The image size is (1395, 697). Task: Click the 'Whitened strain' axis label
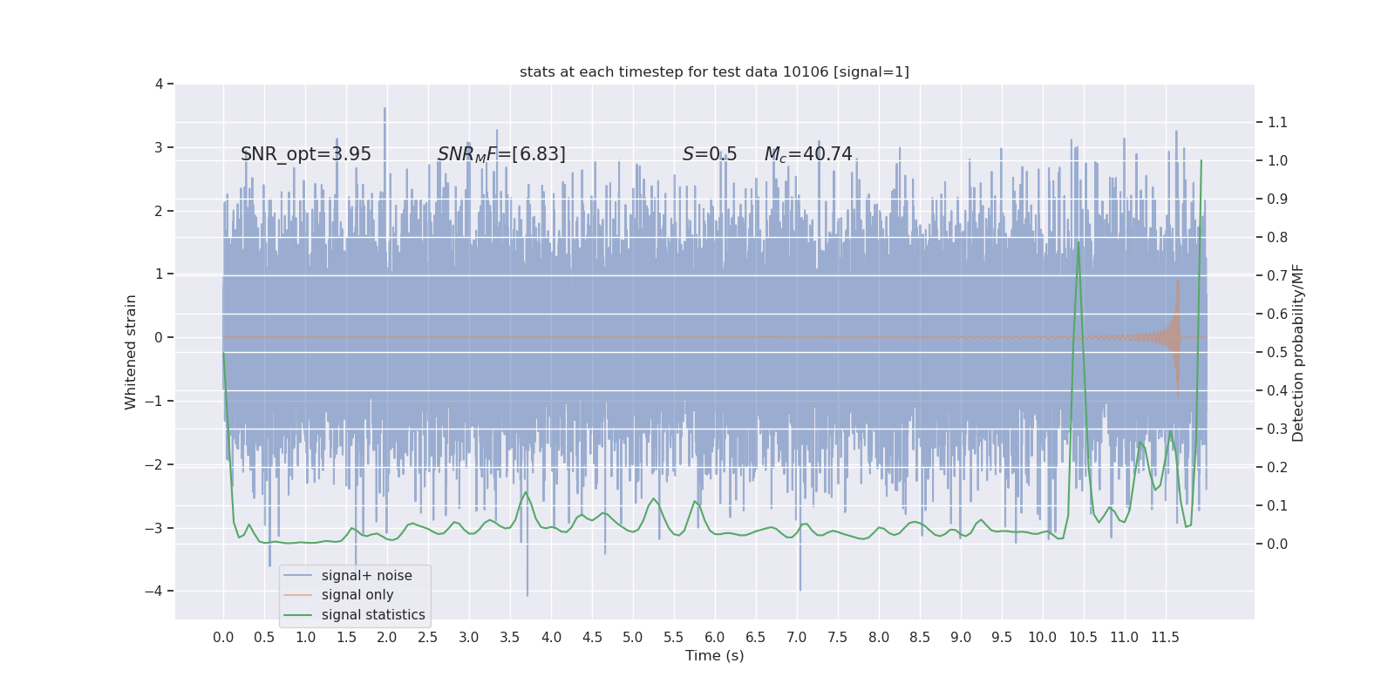point(131,352)
